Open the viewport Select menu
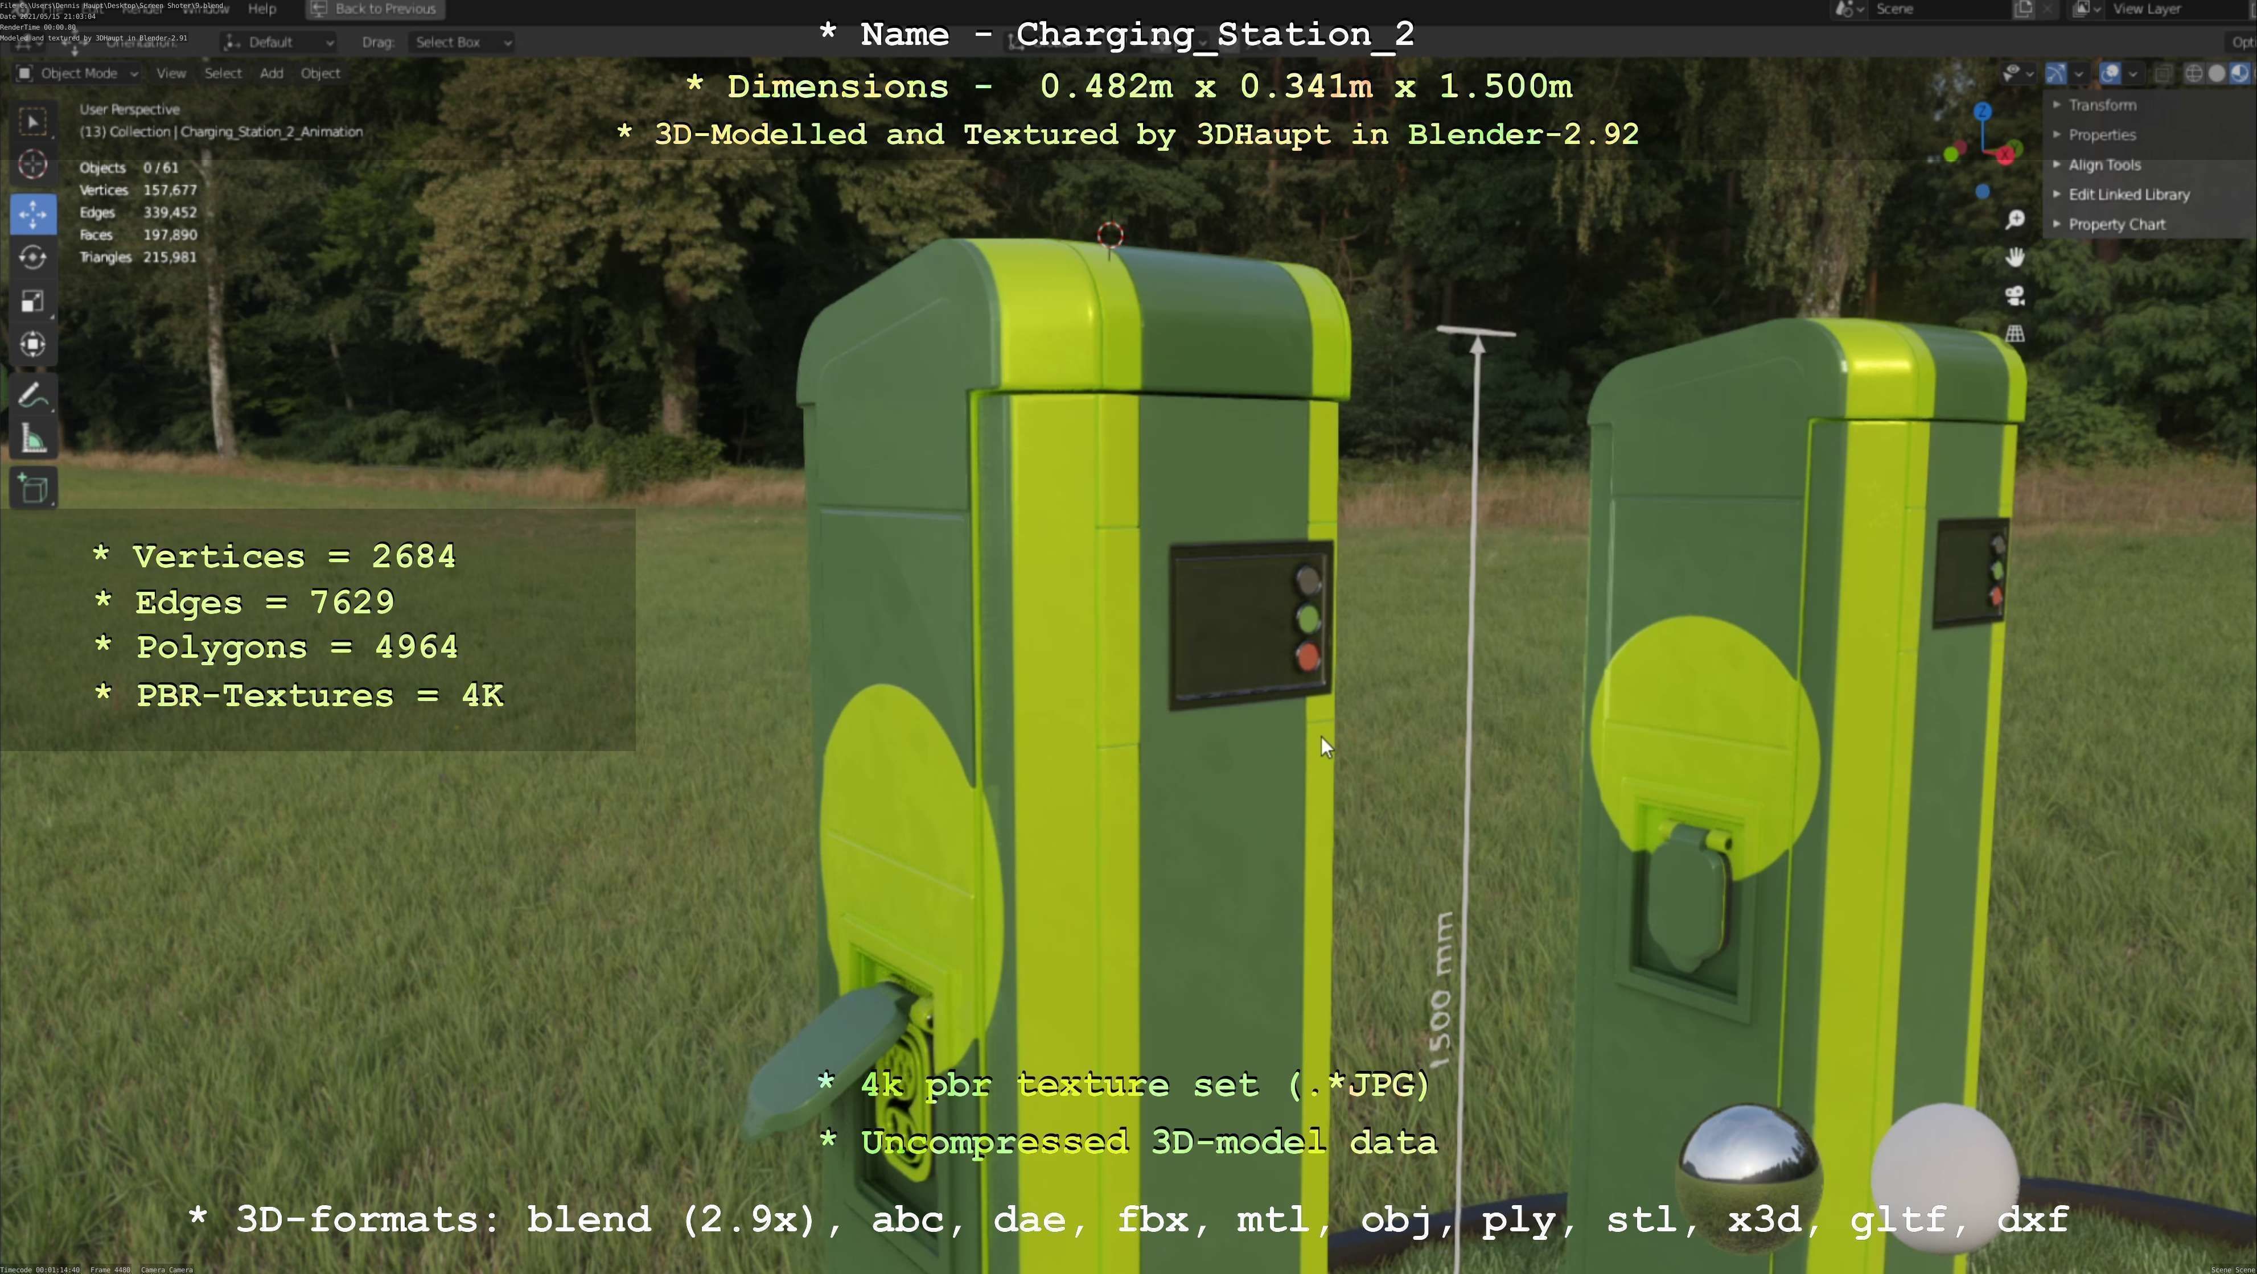 tap(223, 73)
